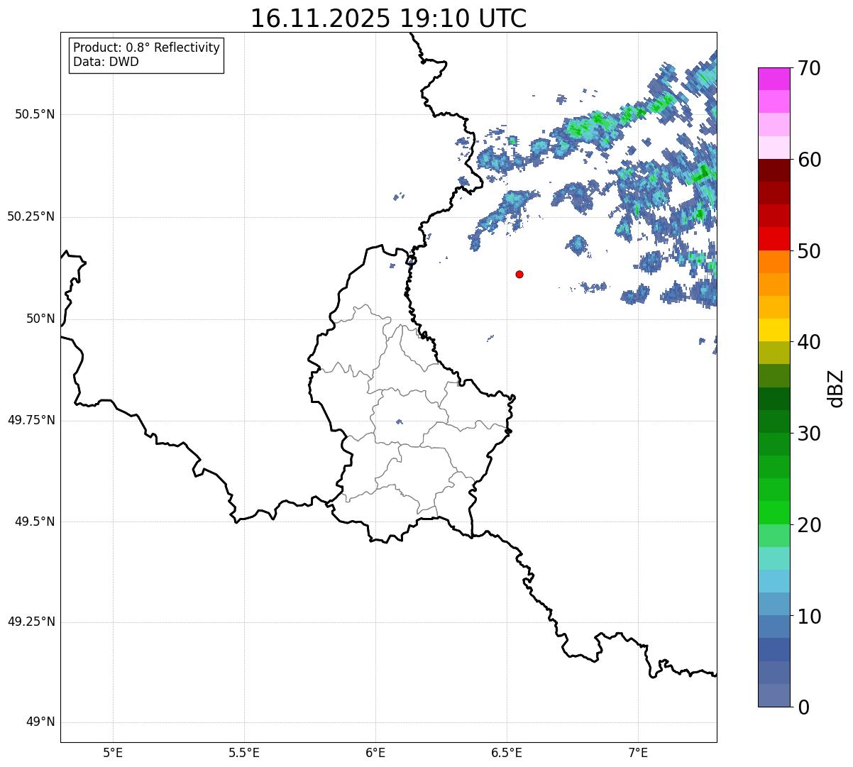853x767 pixels.
Task: Click the colorbar label 70
Action: (x=809, y=68)
